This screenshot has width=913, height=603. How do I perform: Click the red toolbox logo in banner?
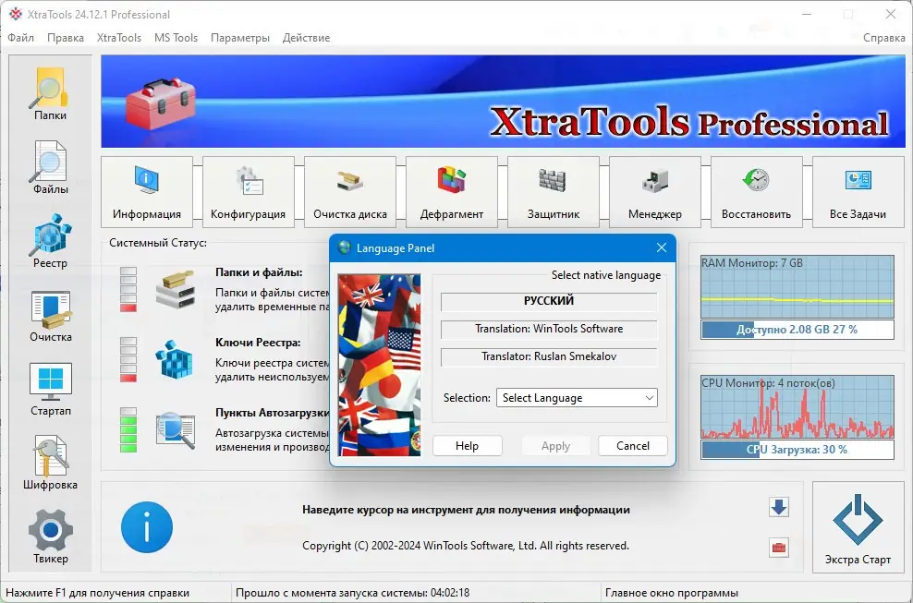point(160,103)
